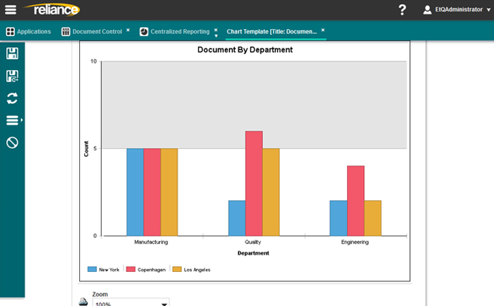Open the EtQAdministrator user dropdown

pyautogui.click(x=458, y=10)
